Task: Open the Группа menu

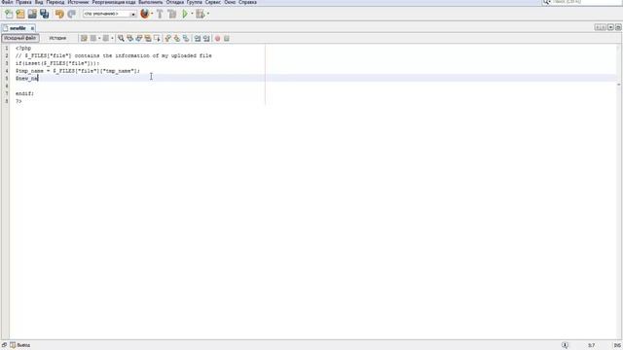Action: click(195, 2)
